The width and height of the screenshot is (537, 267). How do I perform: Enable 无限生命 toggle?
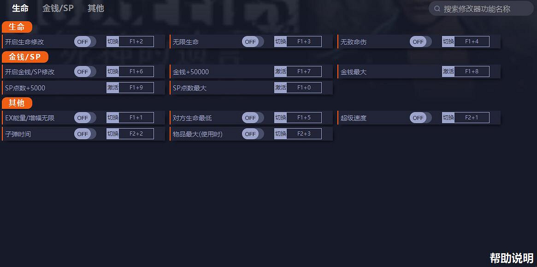click(x=253, y=42)
